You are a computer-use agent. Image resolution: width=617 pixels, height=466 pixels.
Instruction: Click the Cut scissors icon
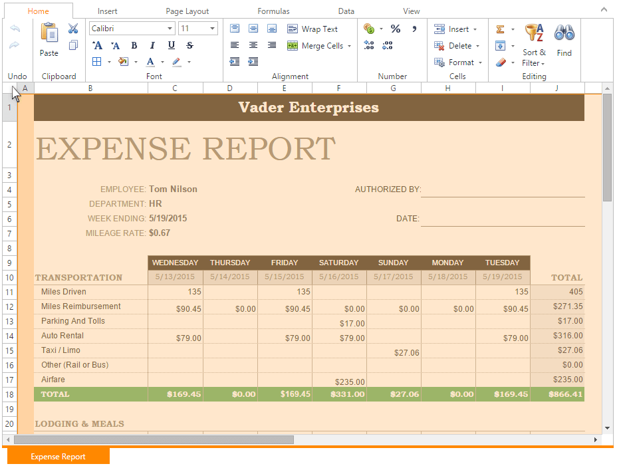(x=73, y=29)
